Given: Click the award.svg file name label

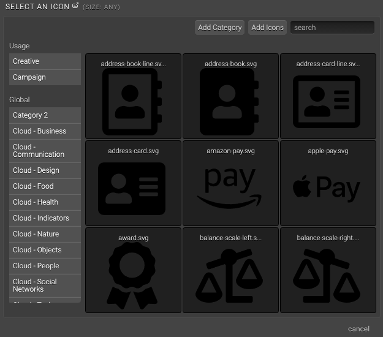Looking at the screenshot, I should click(x=134, y=238).
